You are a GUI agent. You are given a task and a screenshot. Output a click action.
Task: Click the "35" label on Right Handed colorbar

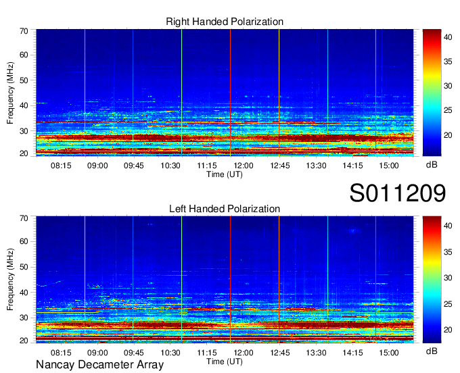tap(448, 61)
